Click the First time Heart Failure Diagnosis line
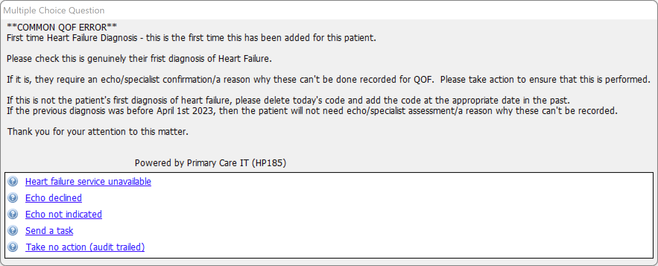This screenshot has width=658, height=266. pyautogui.click(x=192, y=38)
